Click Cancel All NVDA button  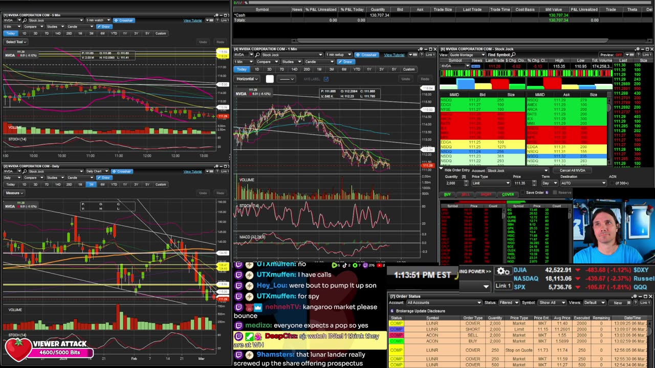click(573, 170)
